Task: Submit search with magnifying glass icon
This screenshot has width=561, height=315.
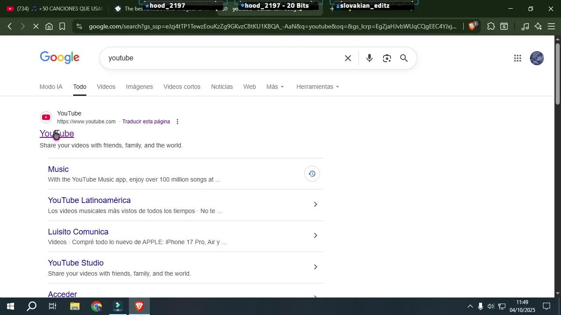Action: pyautogui.click(x=404, y=58)
